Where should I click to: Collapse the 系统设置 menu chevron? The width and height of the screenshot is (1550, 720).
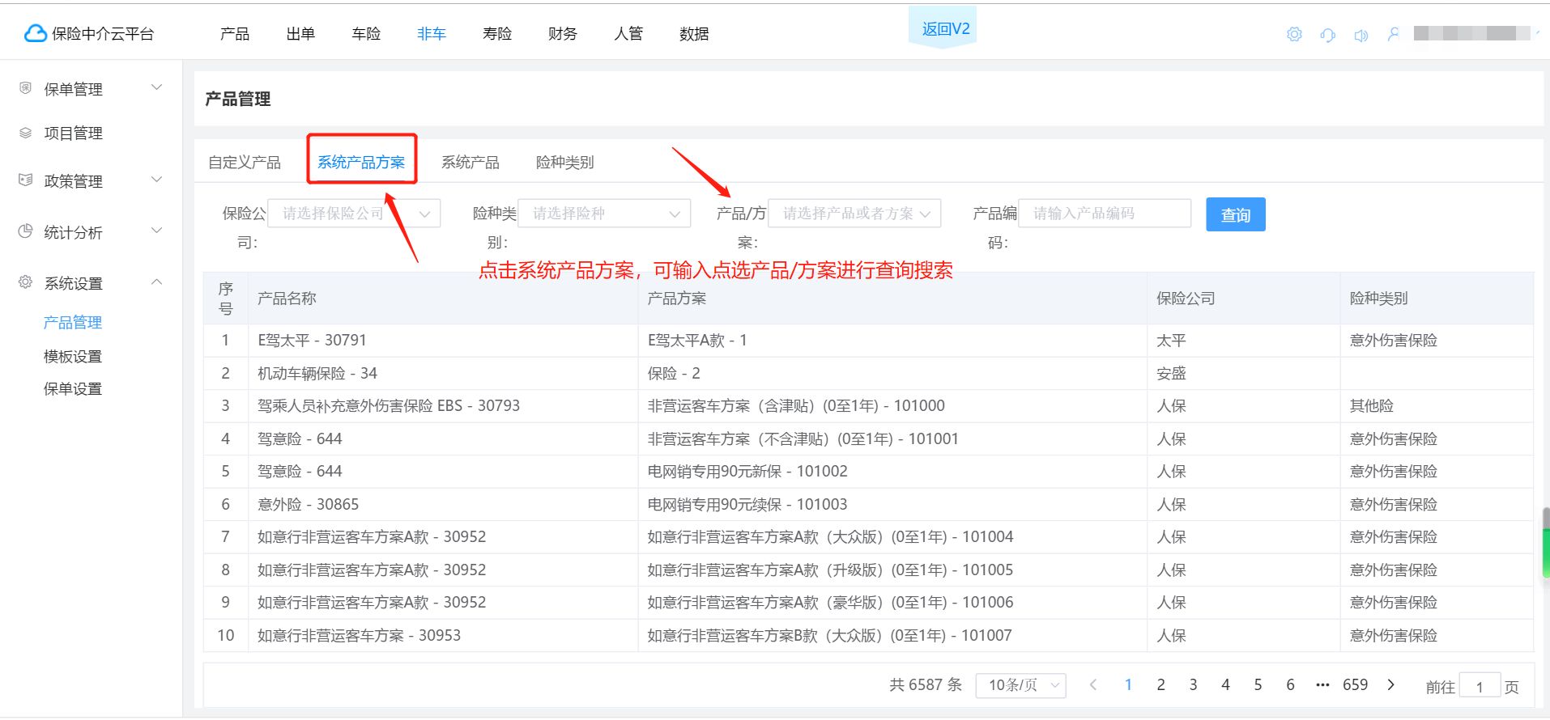click(157, 282)
